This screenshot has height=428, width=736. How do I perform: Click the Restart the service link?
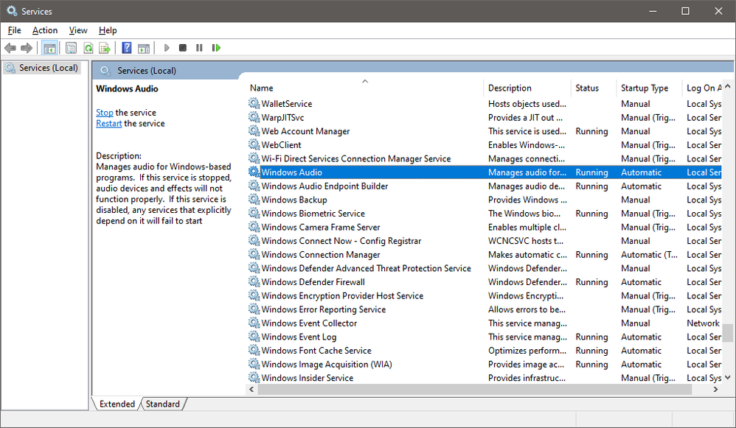[109, 123]
